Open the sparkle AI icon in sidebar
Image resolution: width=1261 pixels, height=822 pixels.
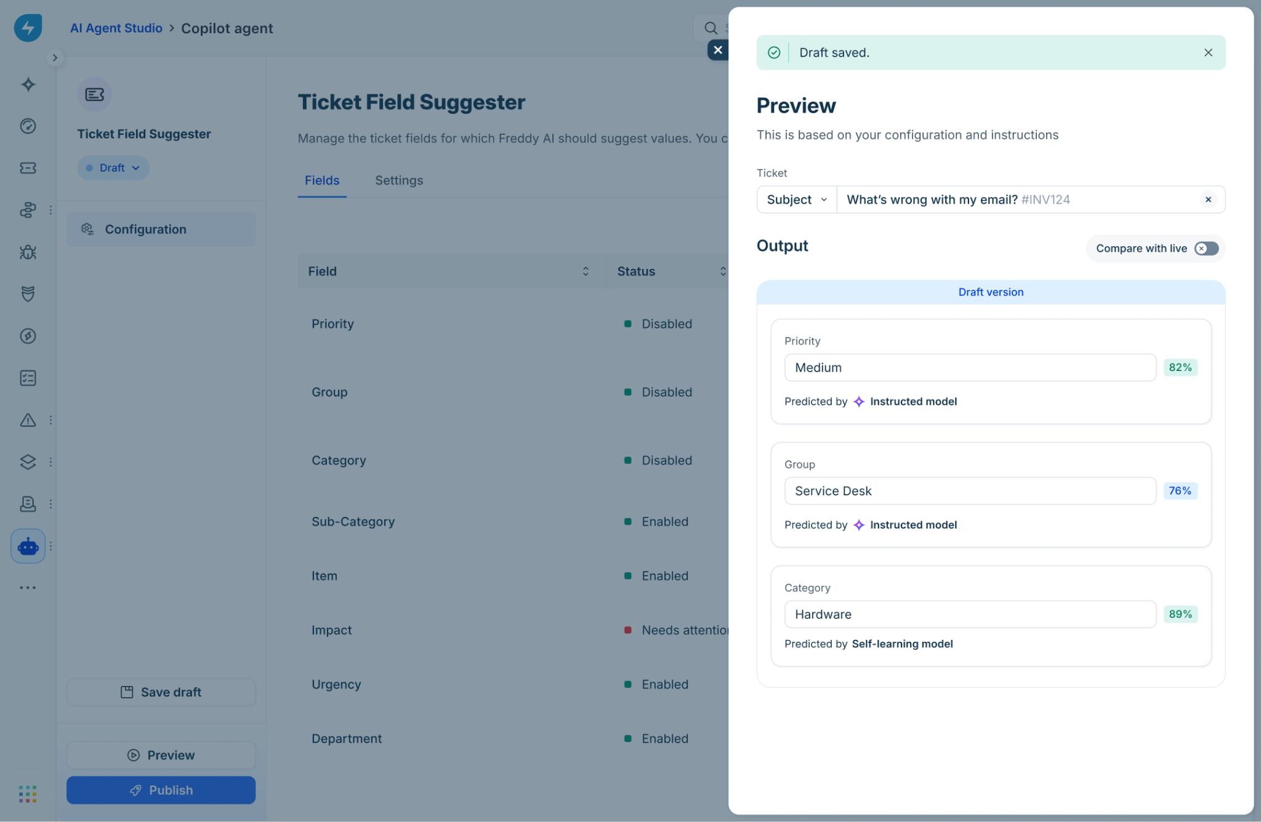tap(28, 85)
